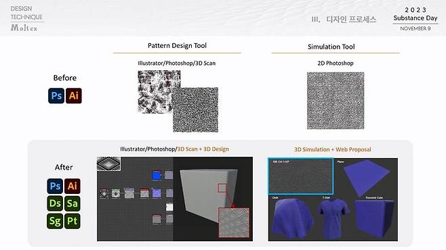Click the orange 3D Scan + 3D Design text
This screenshot has height=250, width=446.
203,149
